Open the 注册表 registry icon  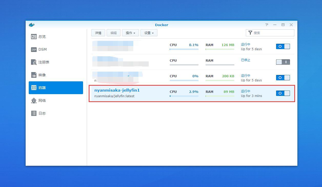coord(34,62)
